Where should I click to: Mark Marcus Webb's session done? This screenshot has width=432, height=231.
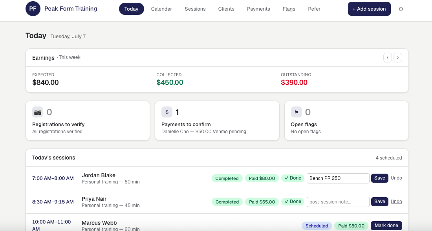pos(386,225)
